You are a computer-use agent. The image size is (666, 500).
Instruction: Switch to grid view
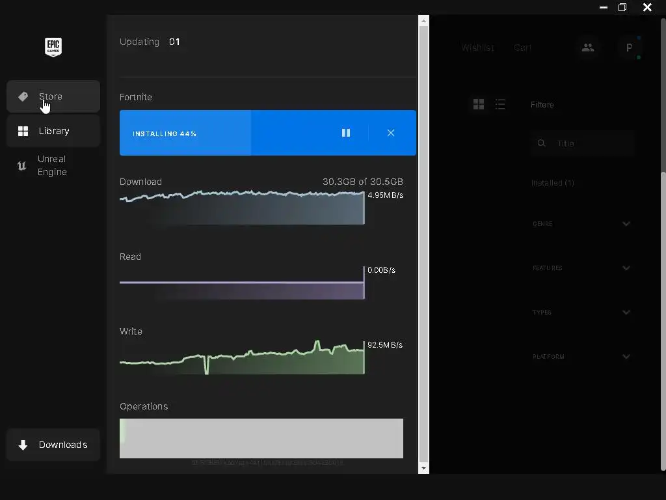479,104
